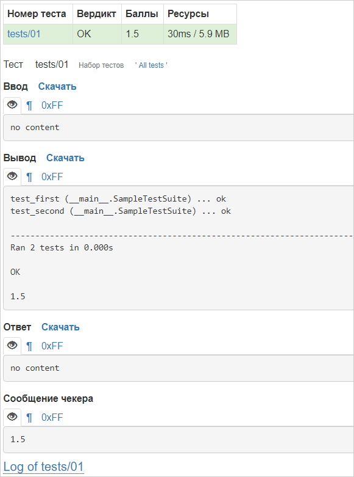354x477 pixels.
Task: Click the Вывод output text area
Action: [x=179, y=247]
